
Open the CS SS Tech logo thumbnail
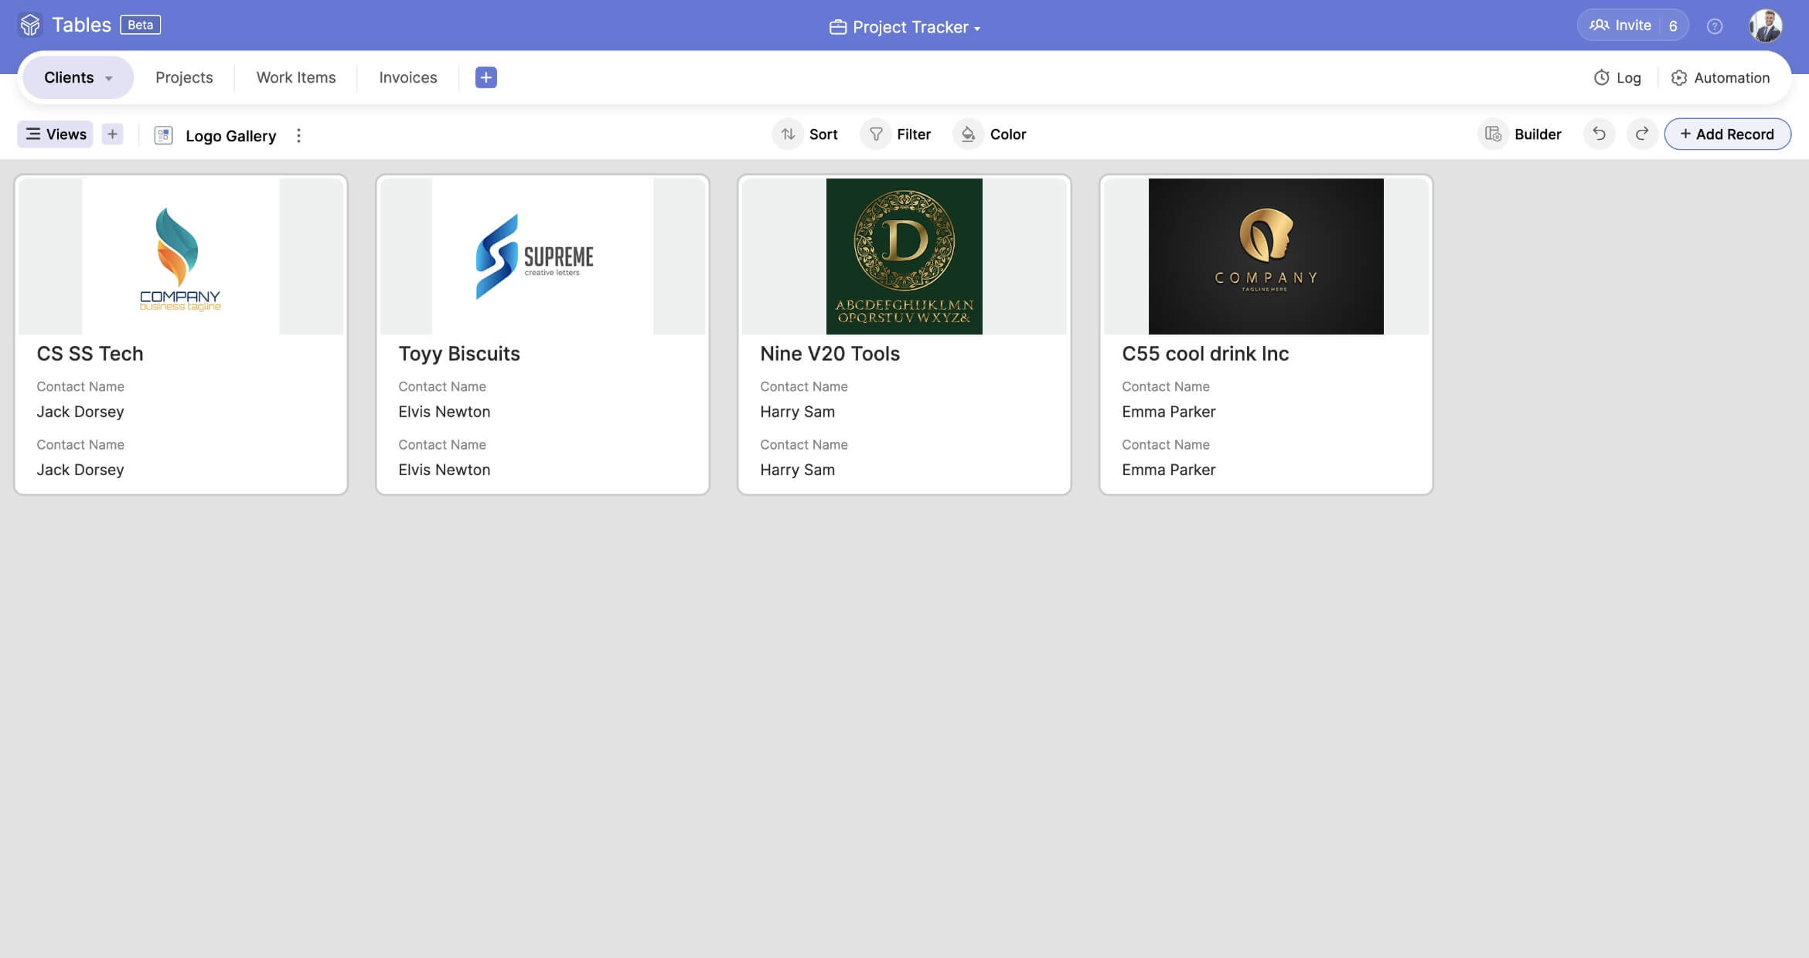pyautogui.click(x=181, y=256)
